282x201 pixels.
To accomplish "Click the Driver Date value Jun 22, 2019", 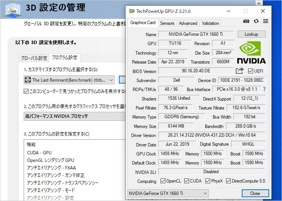I will click(x=177, y=144).
